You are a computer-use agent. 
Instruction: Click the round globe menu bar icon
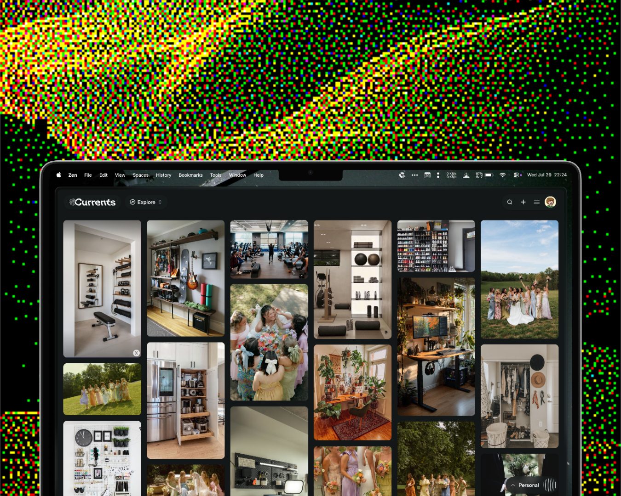tap(402, 175)
